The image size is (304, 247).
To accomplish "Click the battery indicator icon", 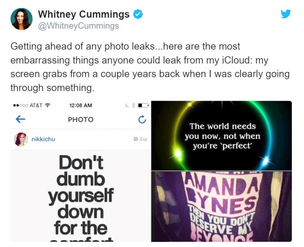I will coord(143,105).
